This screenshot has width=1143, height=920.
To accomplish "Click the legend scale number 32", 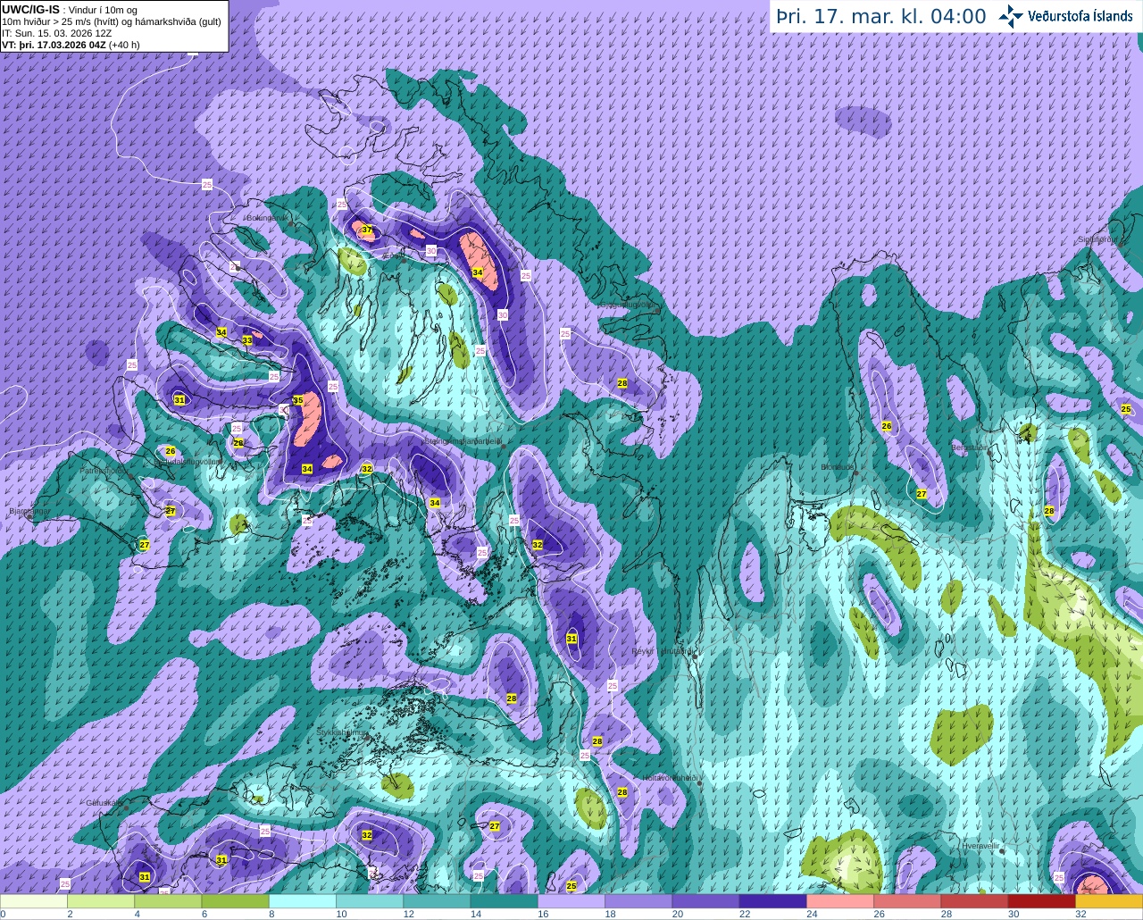I will point(1080,914).
